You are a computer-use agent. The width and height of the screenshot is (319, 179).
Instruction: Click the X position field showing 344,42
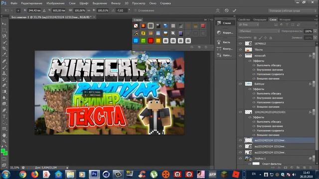click(34, 10)
